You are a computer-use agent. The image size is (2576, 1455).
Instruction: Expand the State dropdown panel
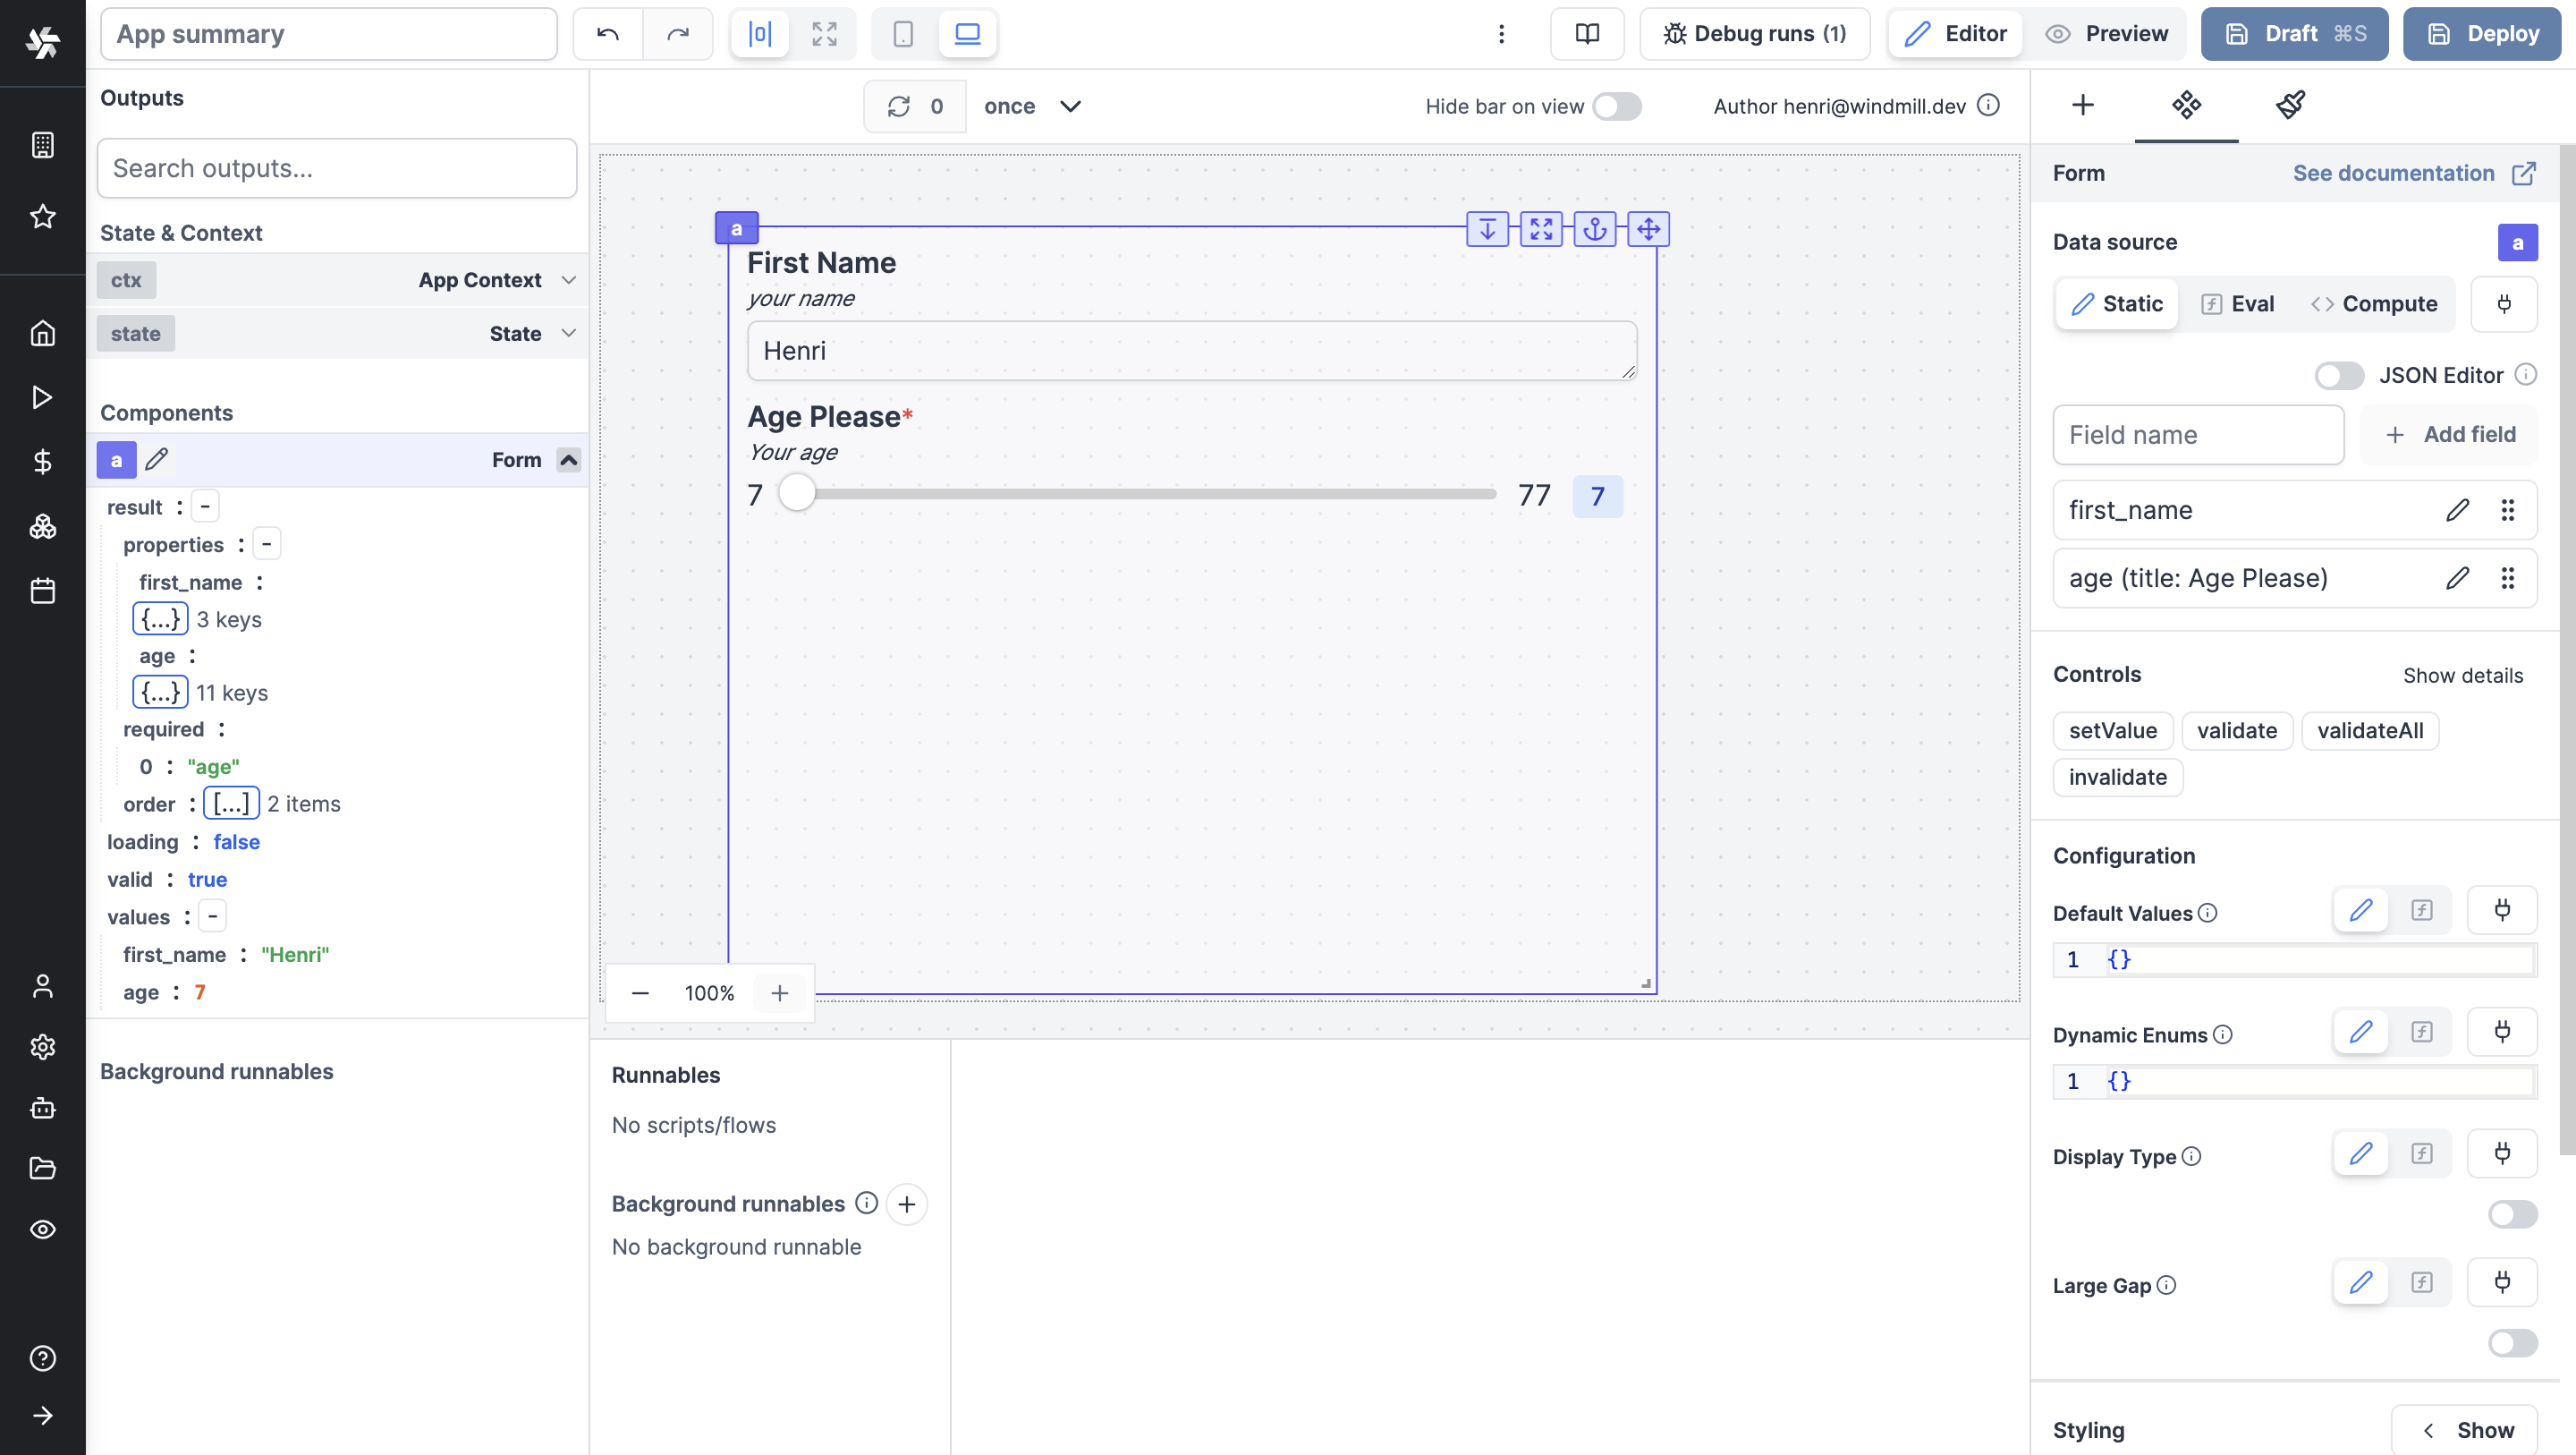(x=570, y=333)
